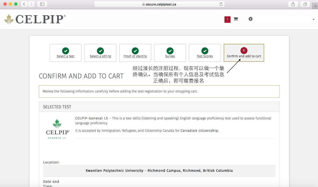
Task: Click the CONFIRM AND ADD TO CART heading
Action: pyautogui.click(x=81, y=76)
